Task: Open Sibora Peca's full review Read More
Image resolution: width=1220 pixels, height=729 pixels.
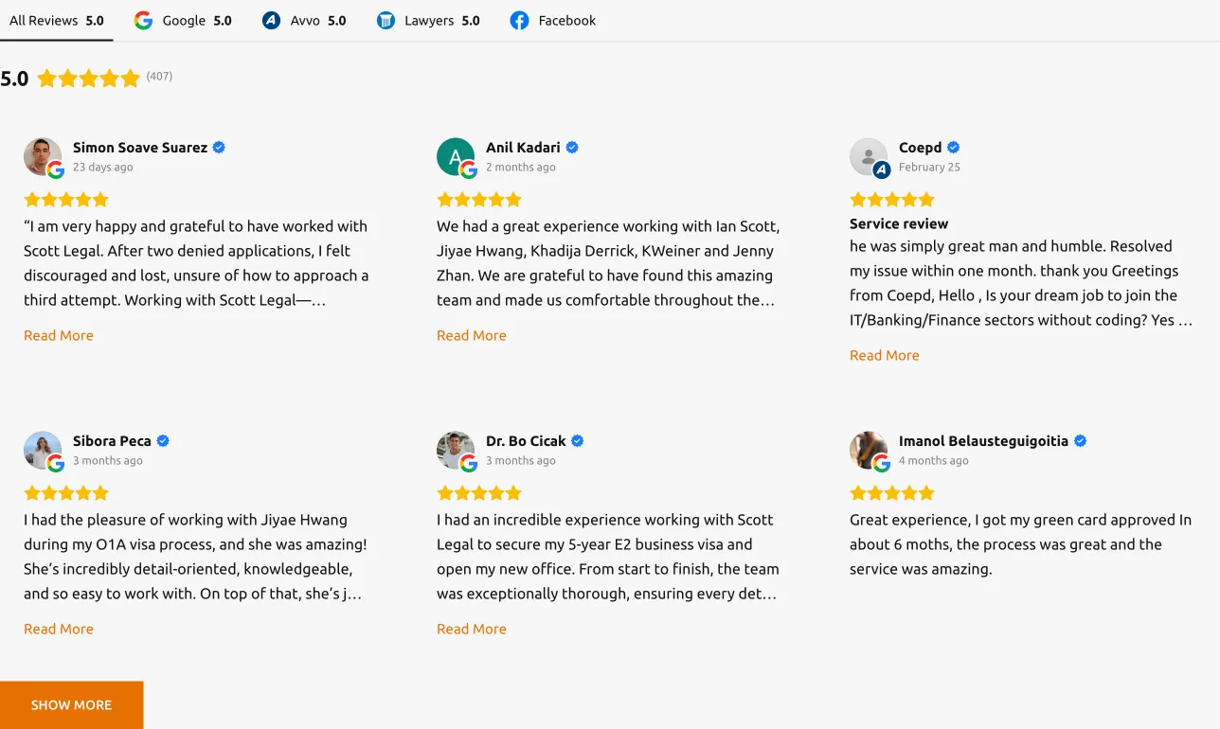Action: [x=59, y=629]
